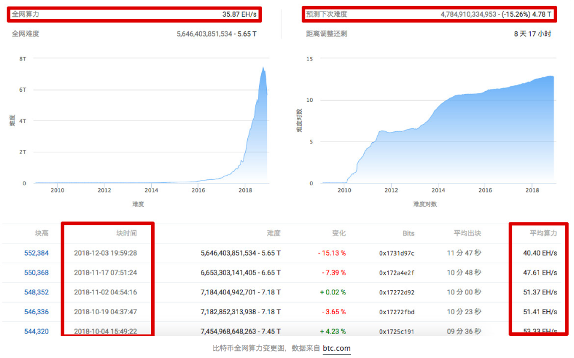Screen dimensions: 574x358
Task: Follow the btc.com source link
Action: 336,348
